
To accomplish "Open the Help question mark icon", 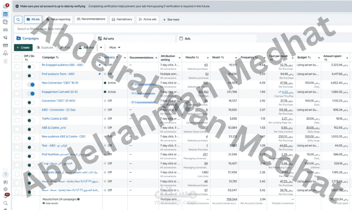I will pos(6,174).
